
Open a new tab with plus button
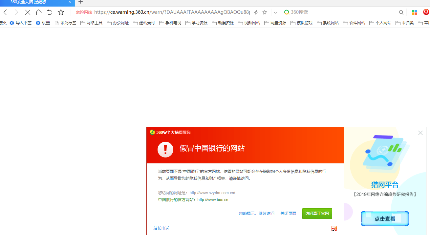coord(80,2)
